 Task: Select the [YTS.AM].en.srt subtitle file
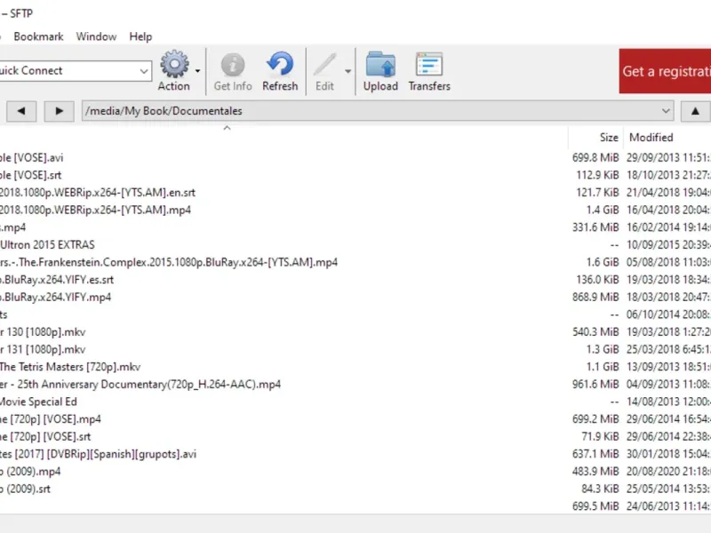98,193
